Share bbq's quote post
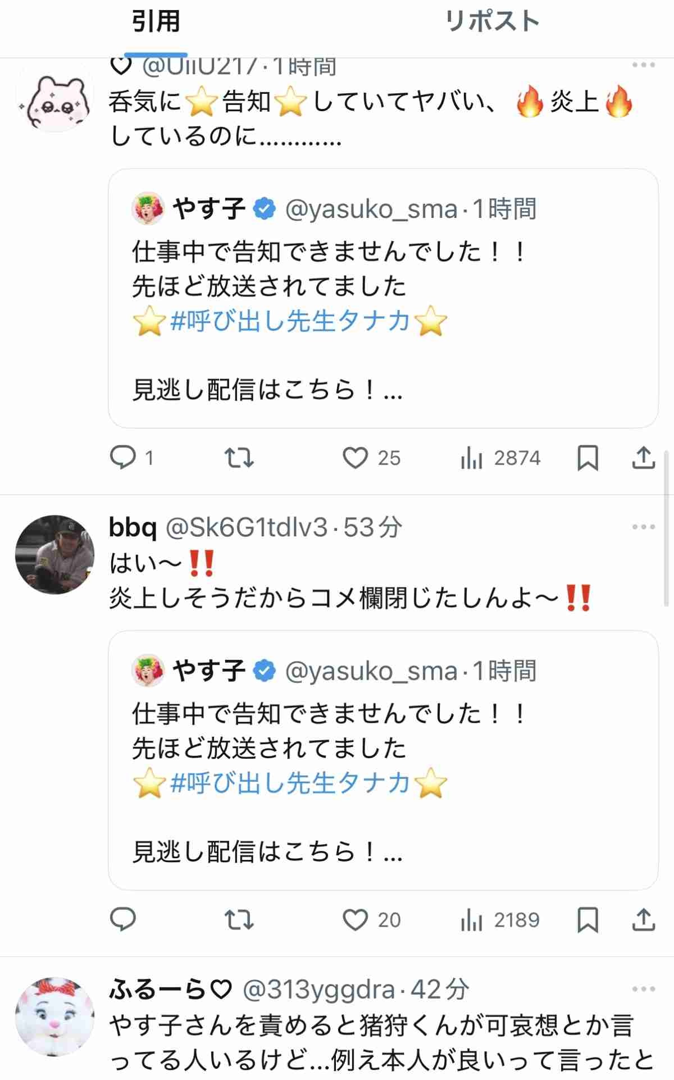674x1080 pixels. [x=644, y=920]
